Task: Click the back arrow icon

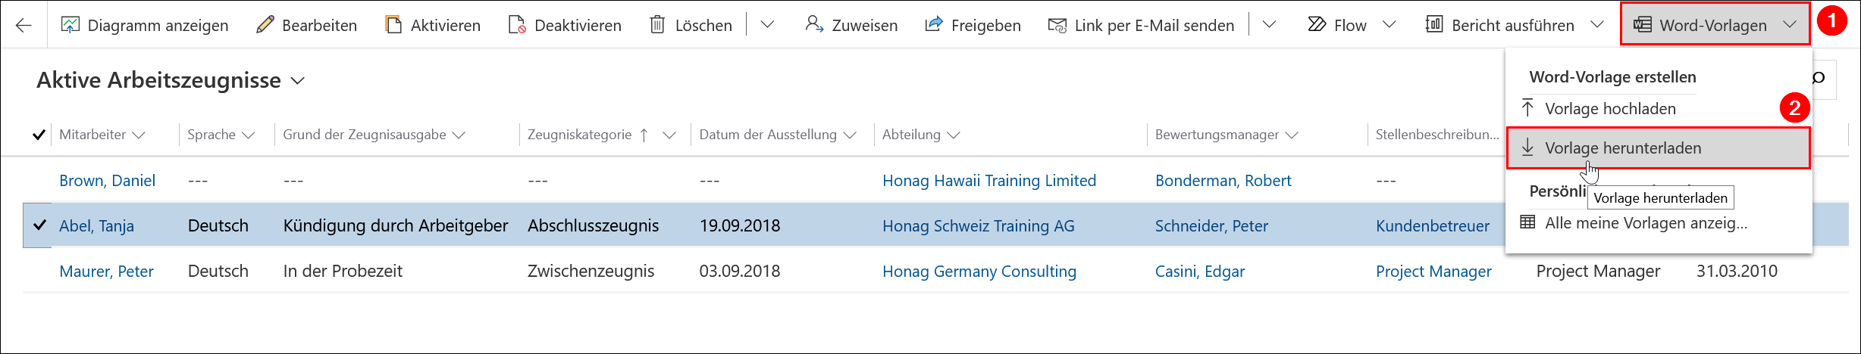Action: (23, 25)
